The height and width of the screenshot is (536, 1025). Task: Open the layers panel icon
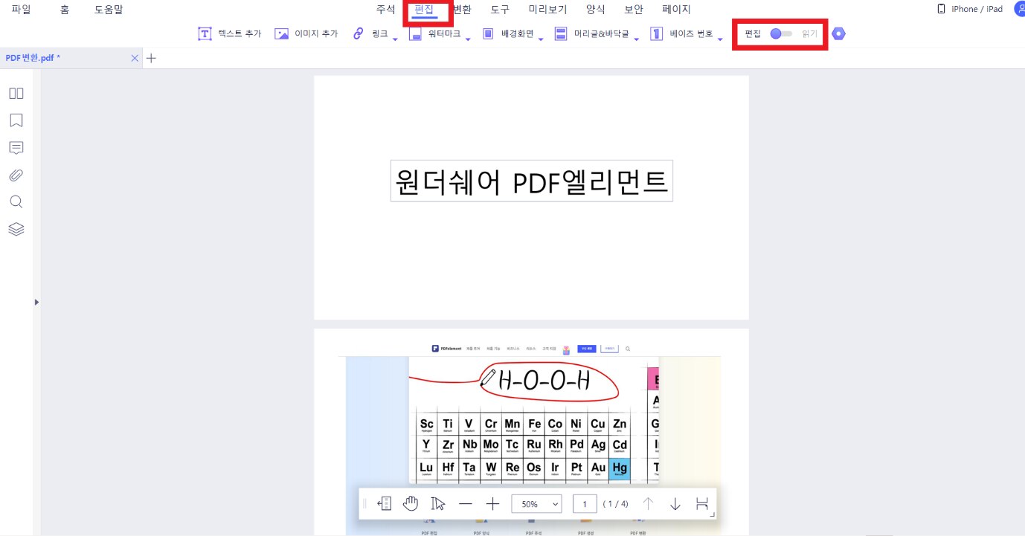tap(16, 228)
